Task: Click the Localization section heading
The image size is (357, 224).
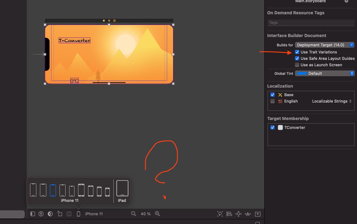Action: [x=280, y=86]
